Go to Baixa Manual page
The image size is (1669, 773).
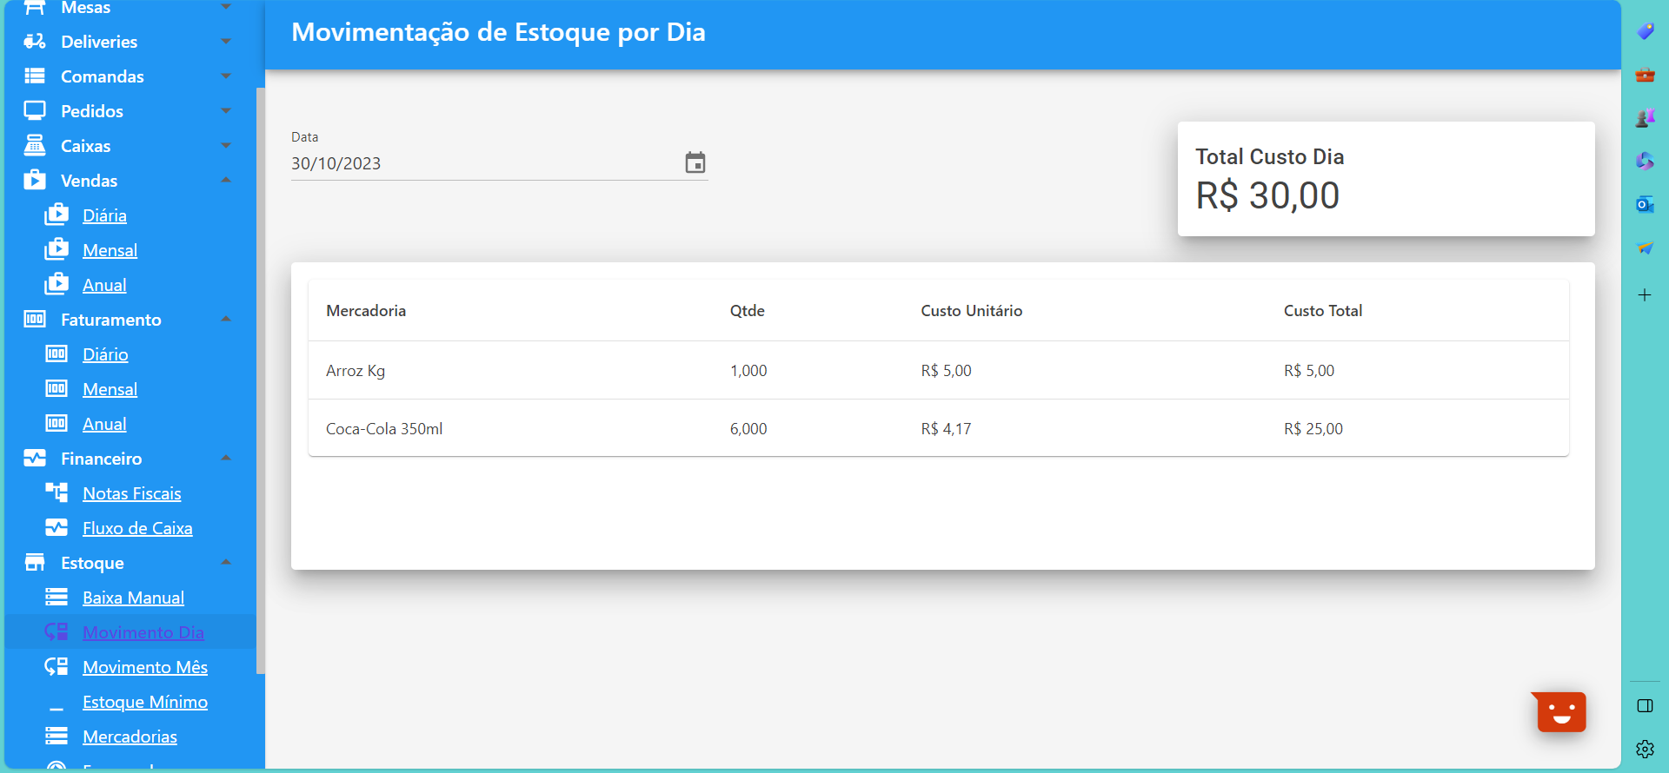(133, 598)
